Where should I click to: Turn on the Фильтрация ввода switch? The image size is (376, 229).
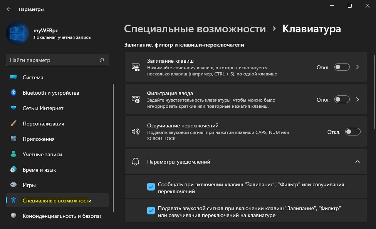342,99
